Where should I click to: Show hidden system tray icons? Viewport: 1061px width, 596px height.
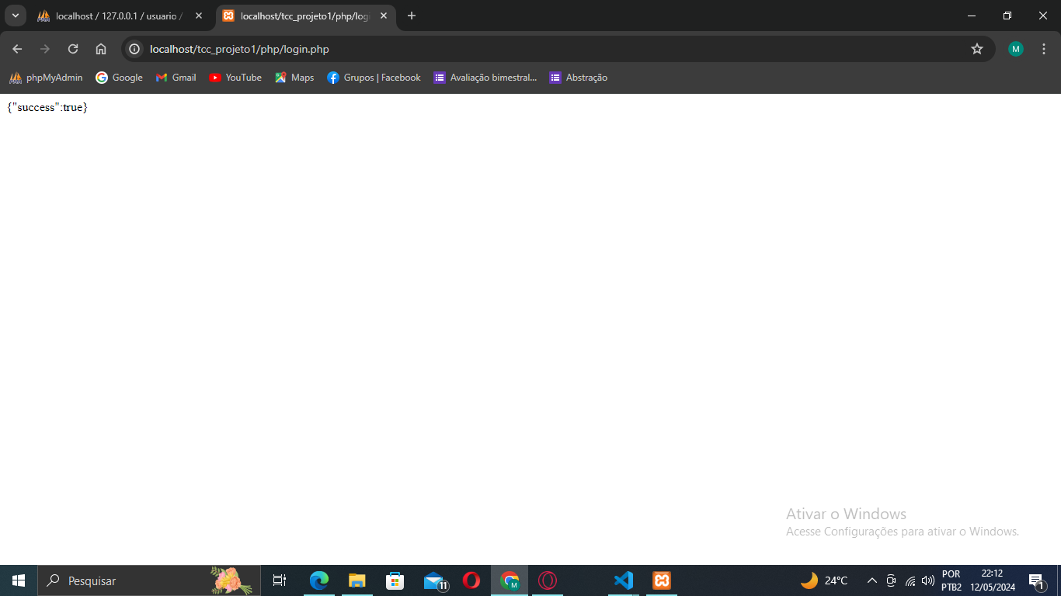pos(871,580)
